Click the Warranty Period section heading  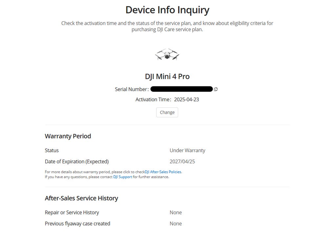pos(68,136)
